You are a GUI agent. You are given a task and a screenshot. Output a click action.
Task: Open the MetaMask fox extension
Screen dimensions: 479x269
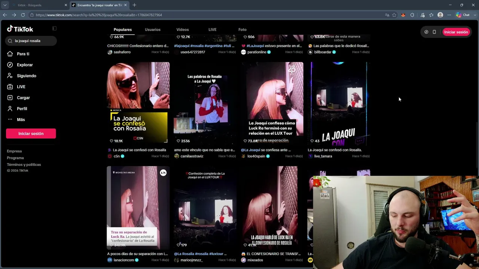[x=403, y=15]
